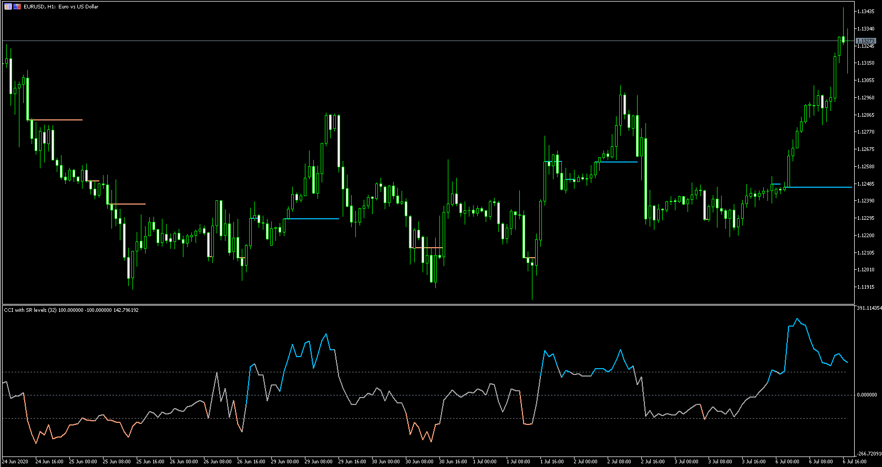
Task: Click the 26 Jun 00:00 time label
Action: [x=184, y=462]
